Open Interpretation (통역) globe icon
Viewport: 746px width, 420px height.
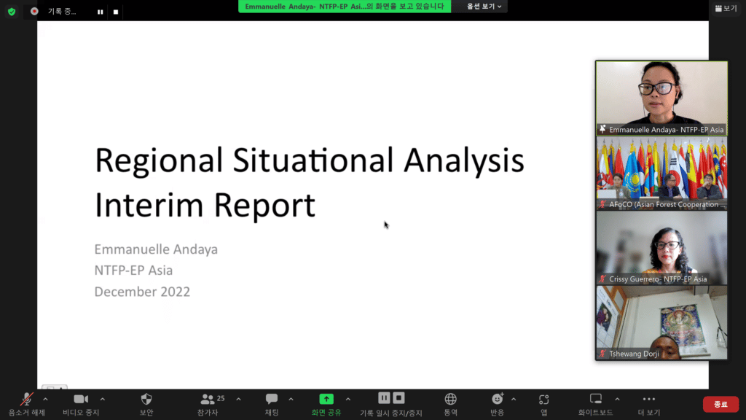tap(451, 400)
